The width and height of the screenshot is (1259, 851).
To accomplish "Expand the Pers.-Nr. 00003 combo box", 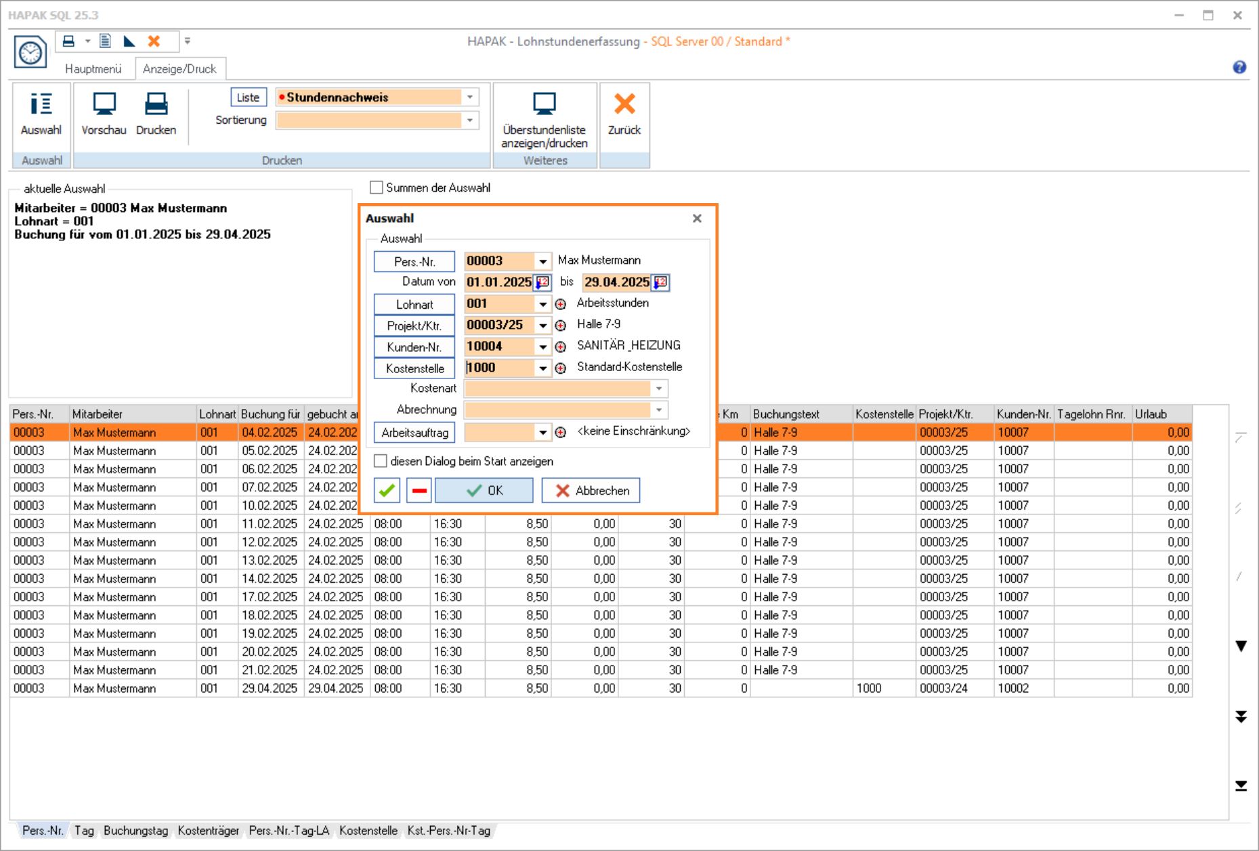I will 542,261.
